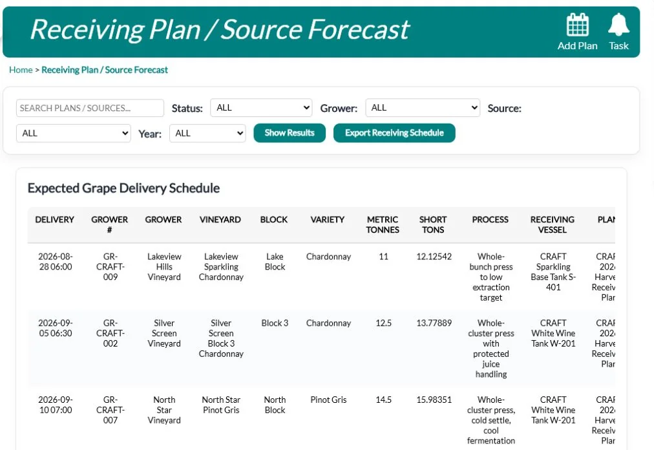Click the Show Results button

point(290,133)
